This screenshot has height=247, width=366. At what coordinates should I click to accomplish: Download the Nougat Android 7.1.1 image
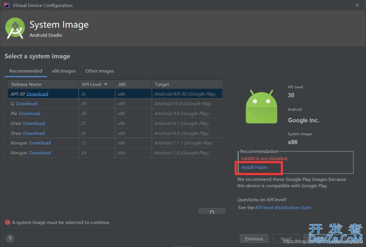(x=40, y=143)
